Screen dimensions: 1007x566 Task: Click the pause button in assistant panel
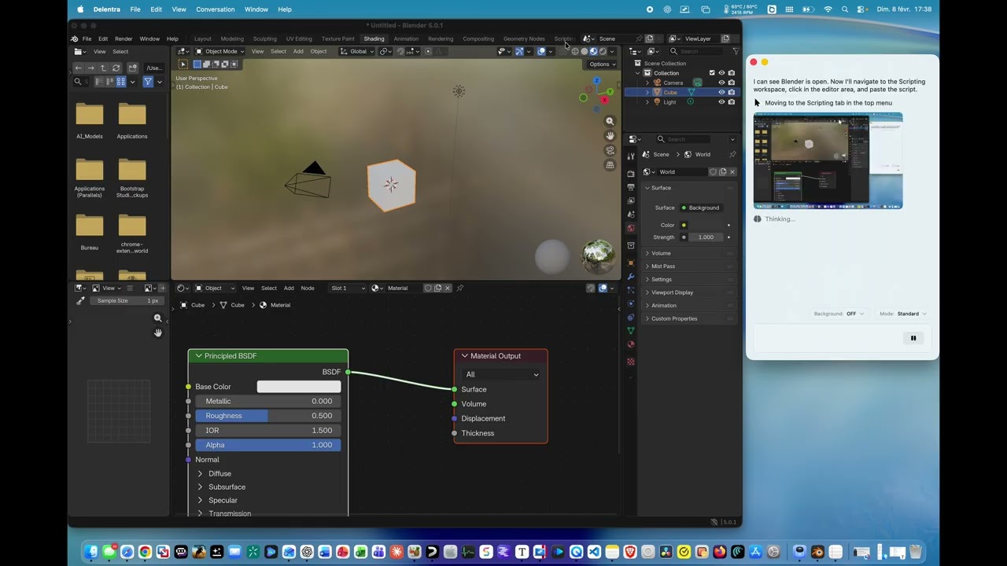pos(913,338)
